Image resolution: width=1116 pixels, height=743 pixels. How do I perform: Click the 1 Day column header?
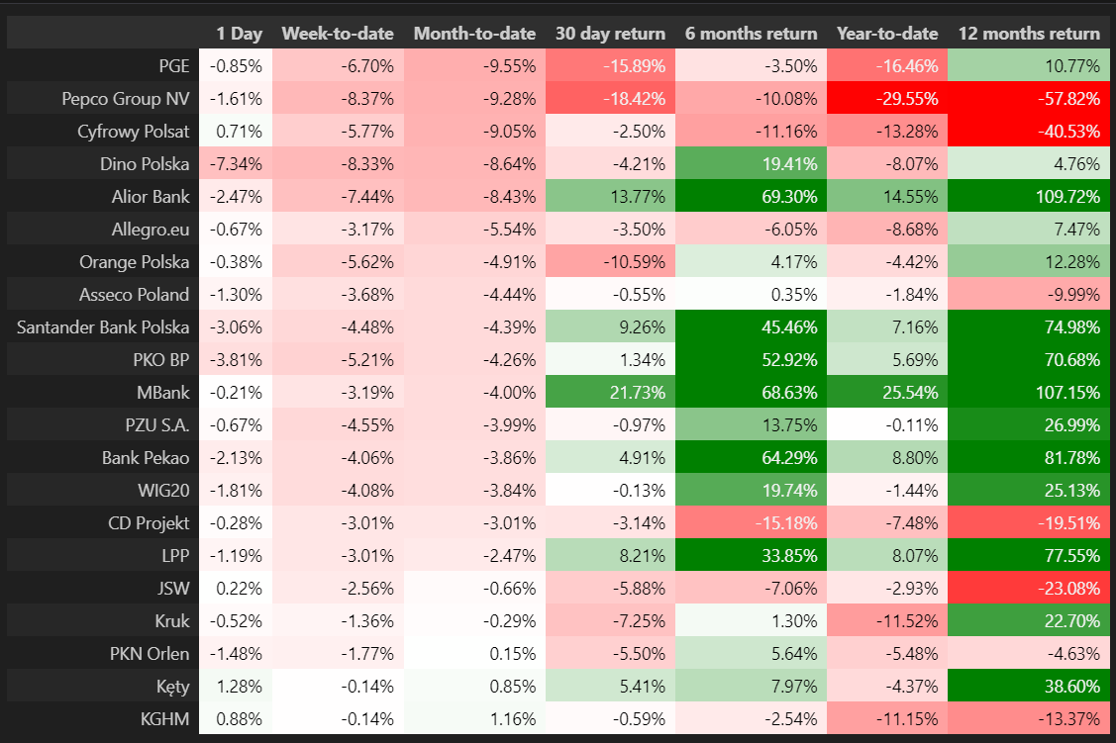[x=239, y=34]
